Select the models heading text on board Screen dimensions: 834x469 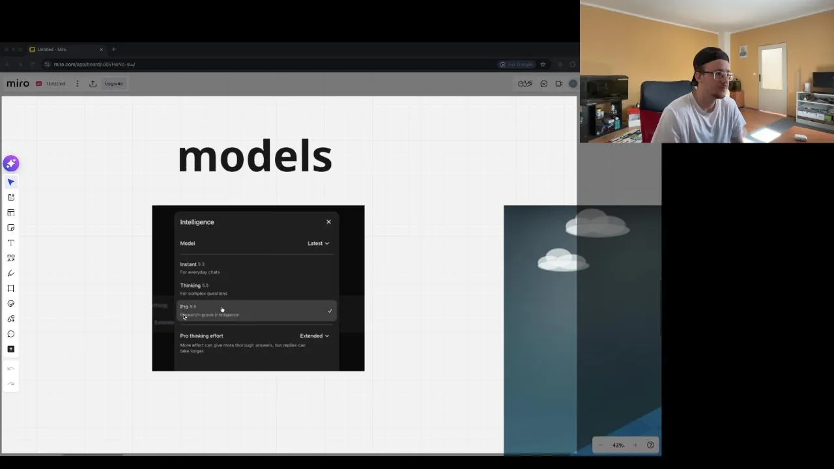click(x=255, y=157)
